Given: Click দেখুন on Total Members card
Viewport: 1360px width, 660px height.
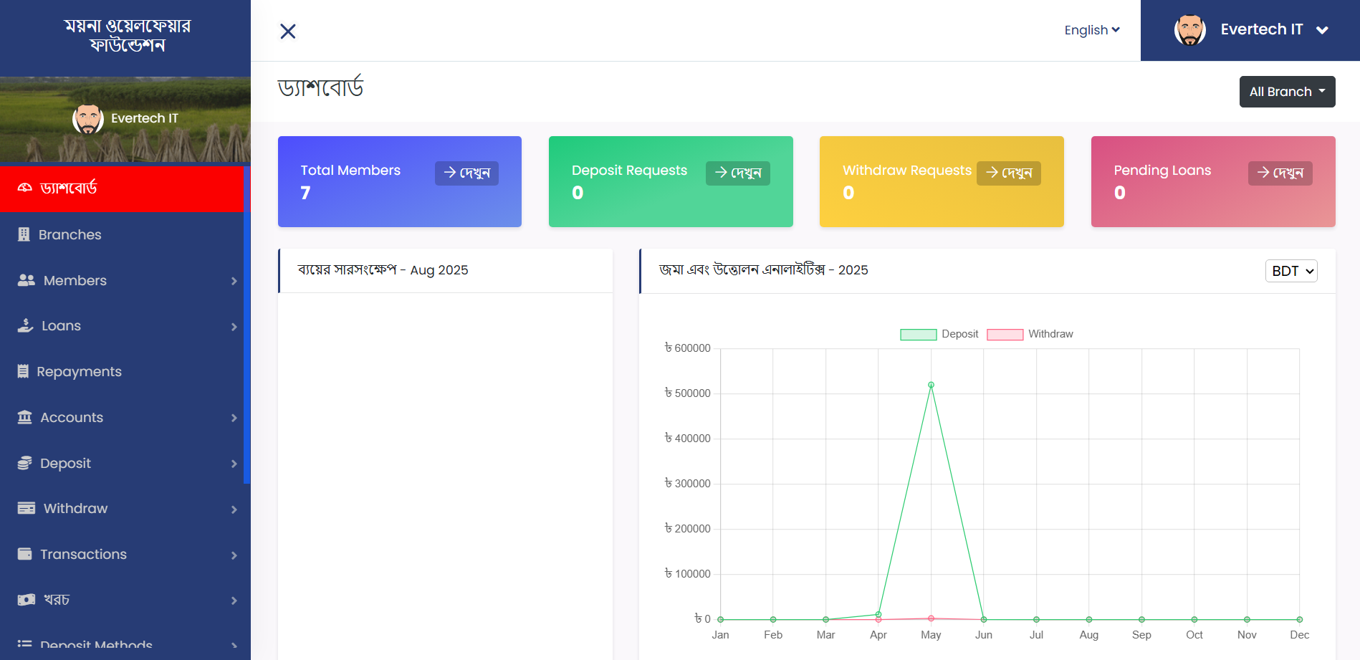Looking at the screenshot, I should click(466, 173).
